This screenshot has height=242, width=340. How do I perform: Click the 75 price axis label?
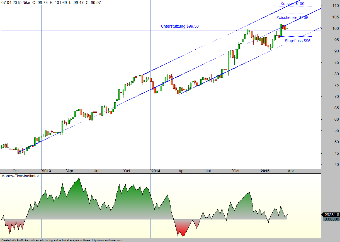click(336, 85)
